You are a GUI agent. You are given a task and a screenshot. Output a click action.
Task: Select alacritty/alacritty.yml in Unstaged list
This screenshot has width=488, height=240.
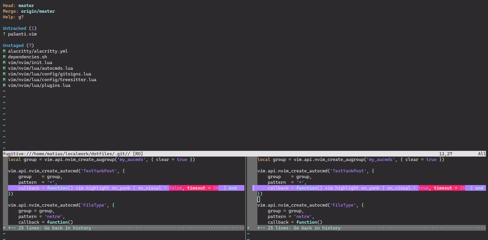click(38, 51)
